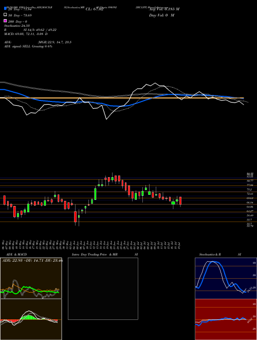The width and height of the screenshot is (257, 340).
Task: Click the blue 20 Day legend swatch
Action: [5, 9]
